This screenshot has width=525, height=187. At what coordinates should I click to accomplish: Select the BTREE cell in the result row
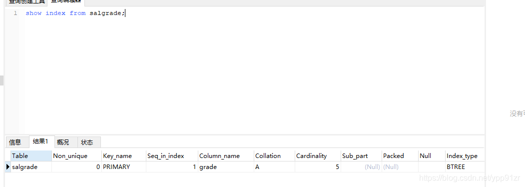(x=465, y=167)
